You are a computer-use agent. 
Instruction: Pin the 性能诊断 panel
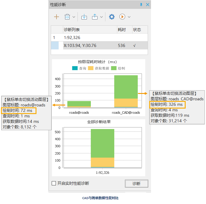(x=141, y=5)
